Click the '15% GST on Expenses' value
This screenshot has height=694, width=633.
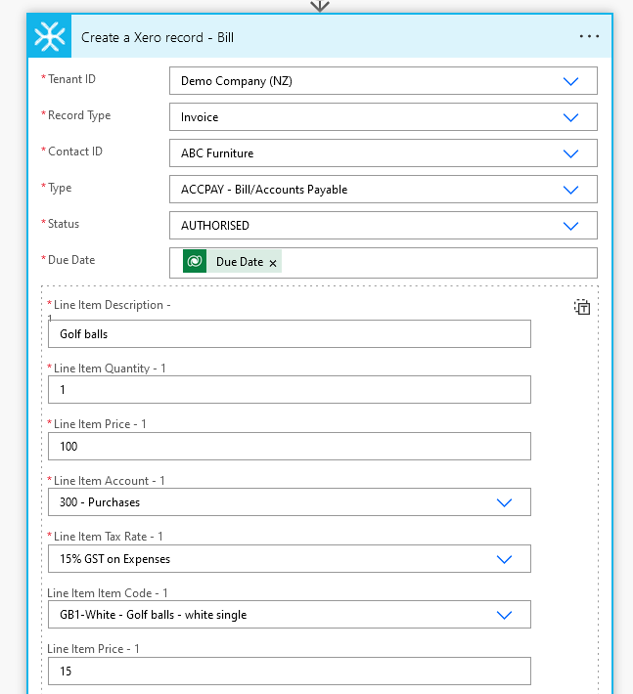[x=114, y=559]
